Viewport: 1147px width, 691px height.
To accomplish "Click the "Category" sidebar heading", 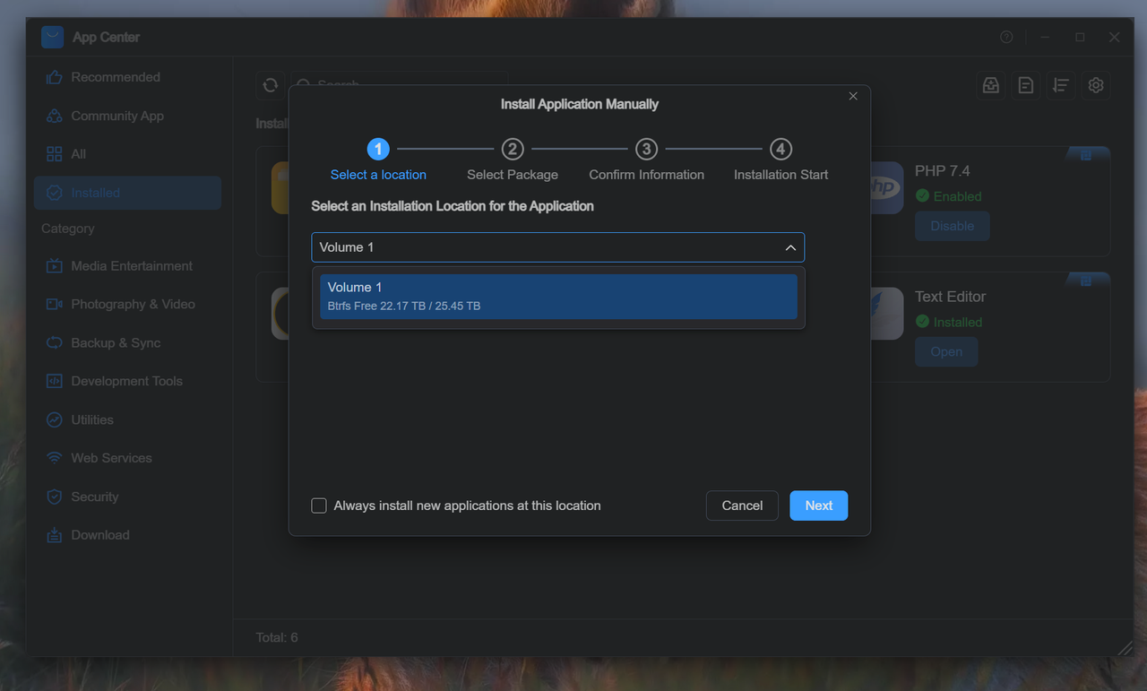I will 68,229.
